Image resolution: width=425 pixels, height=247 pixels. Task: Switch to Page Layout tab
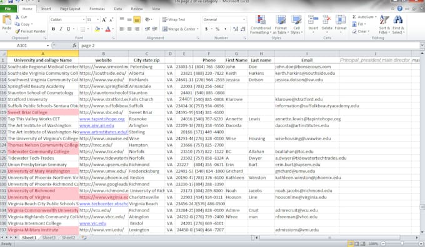pos(70,9)
